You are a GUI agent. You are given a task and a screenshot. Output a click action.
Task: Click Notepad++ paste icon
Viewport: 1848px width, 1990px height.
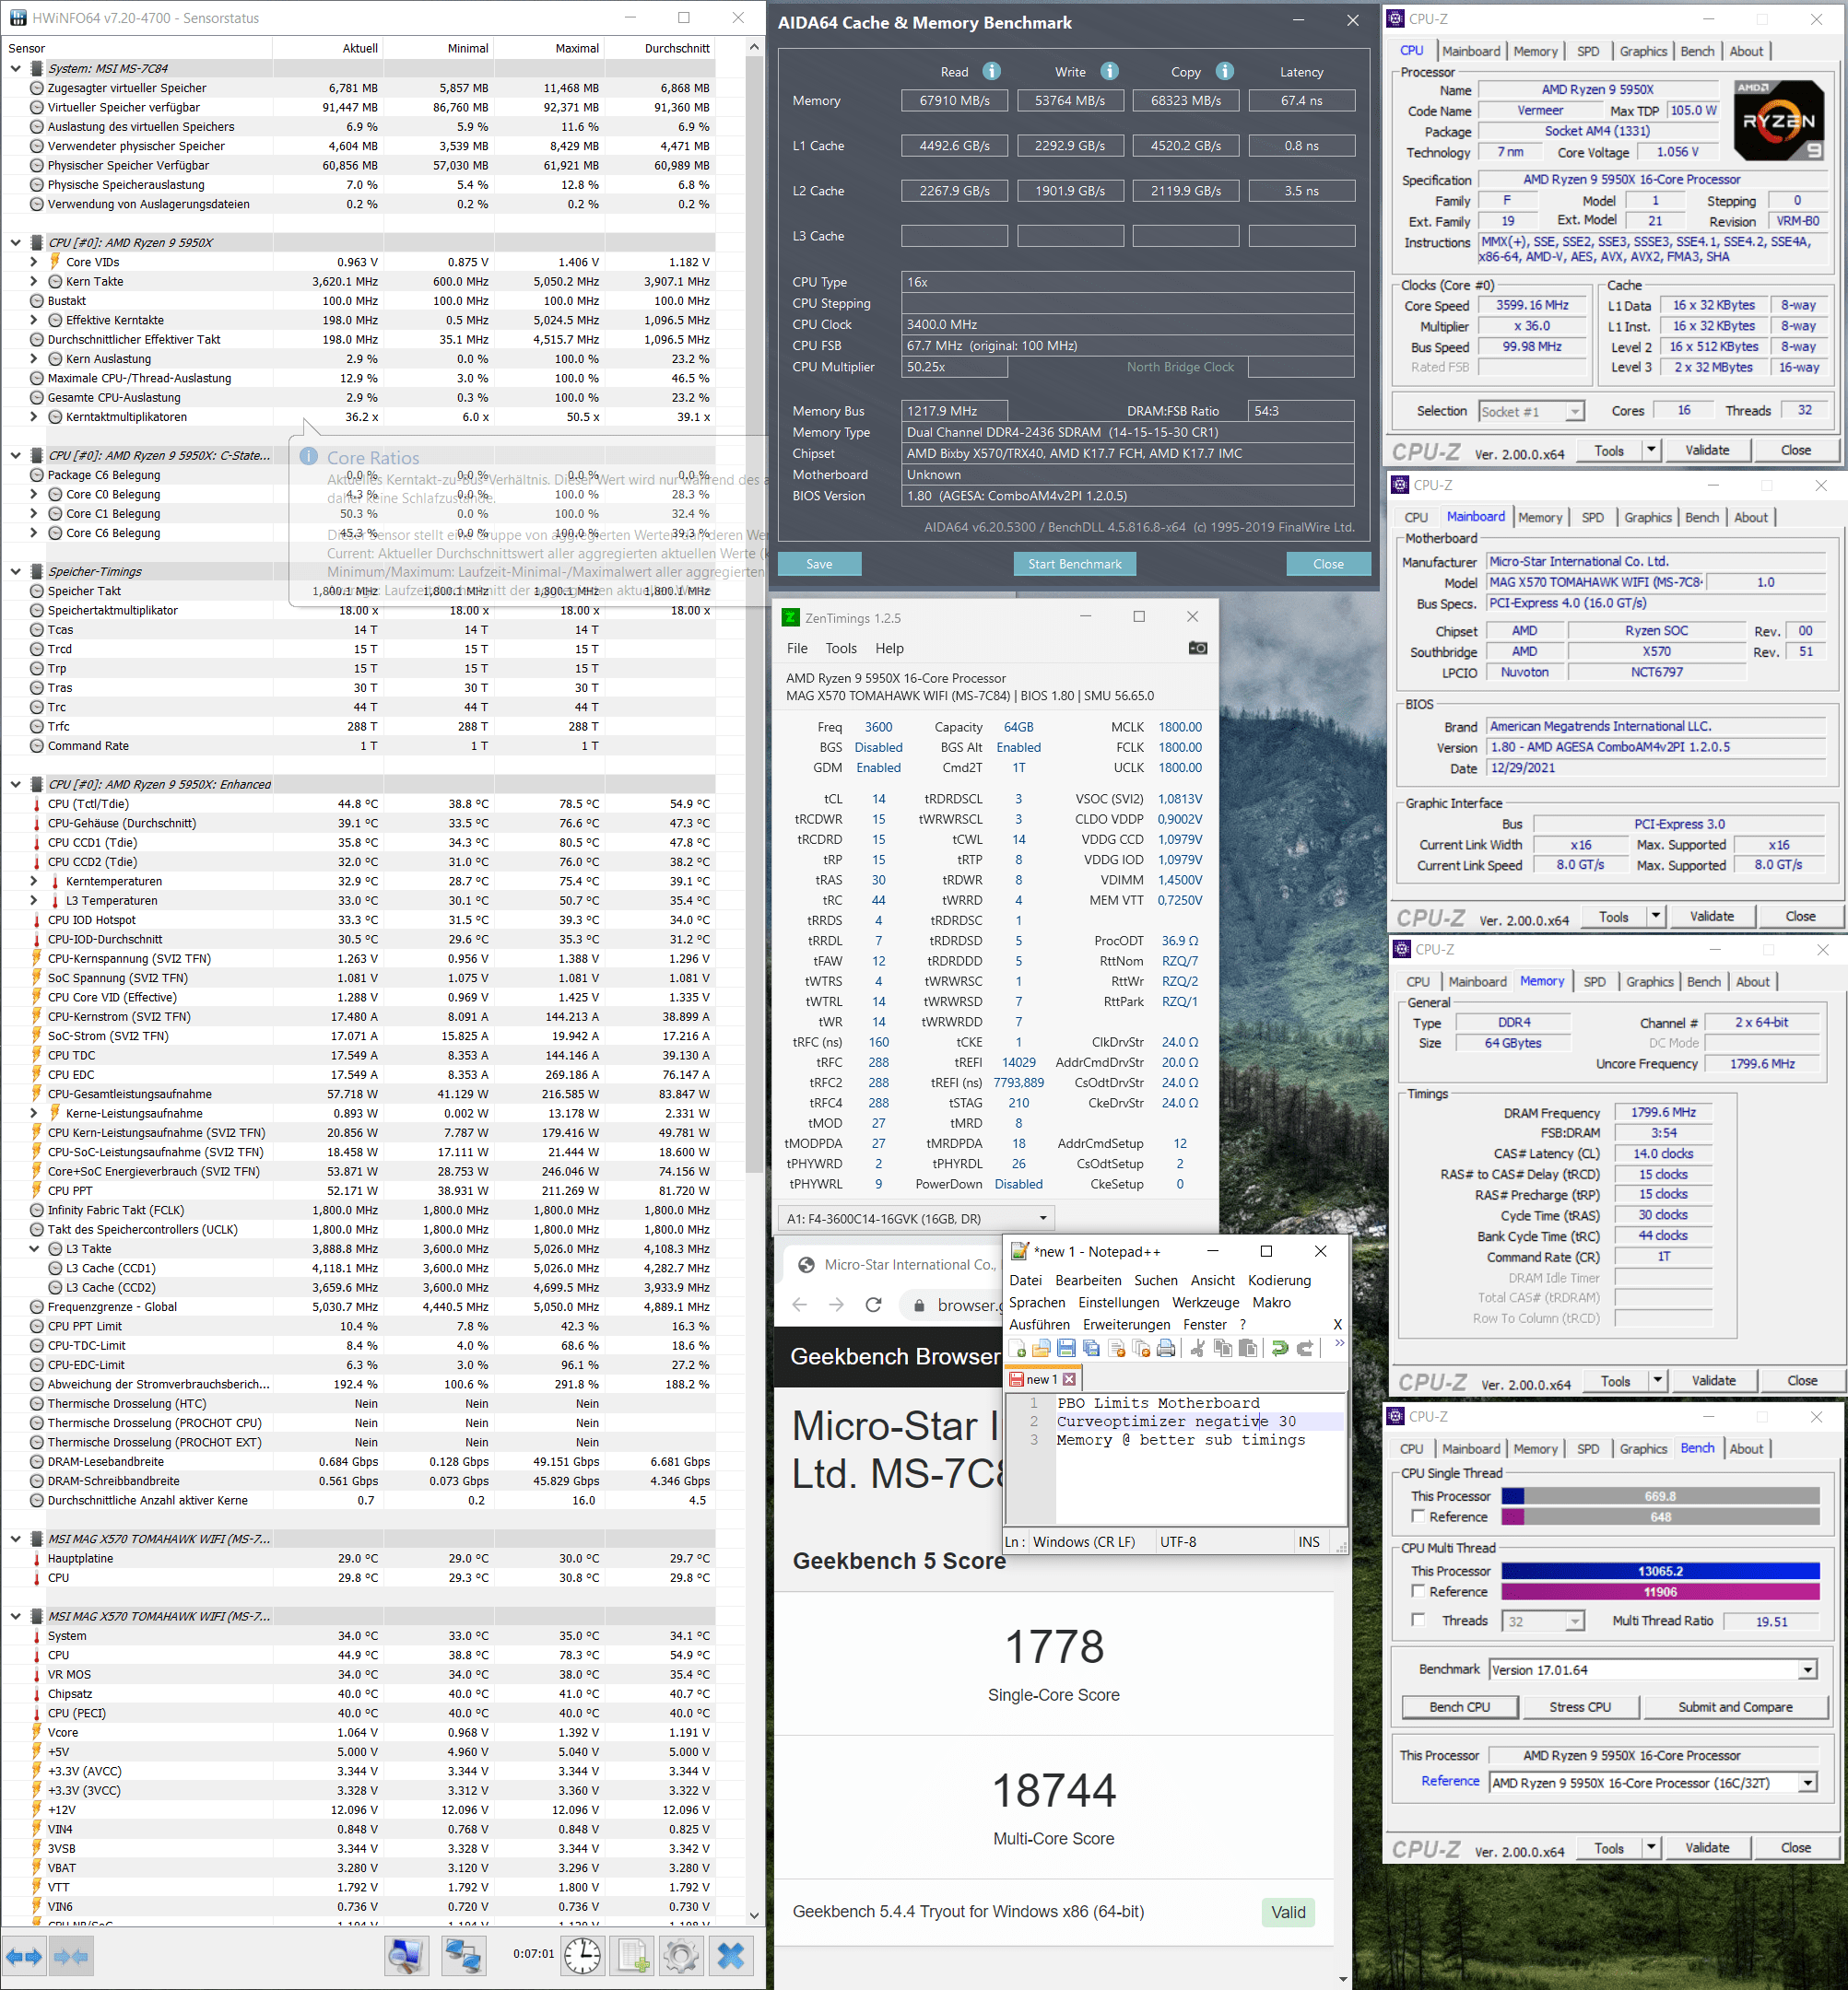pos(1247,1349)
